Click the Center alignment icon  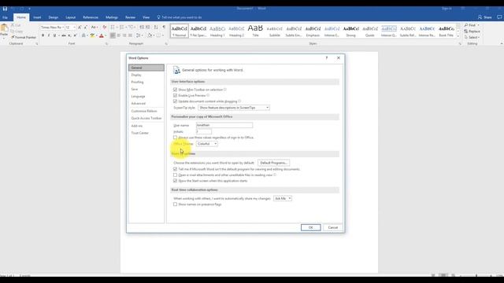click(x=118, y=35)
